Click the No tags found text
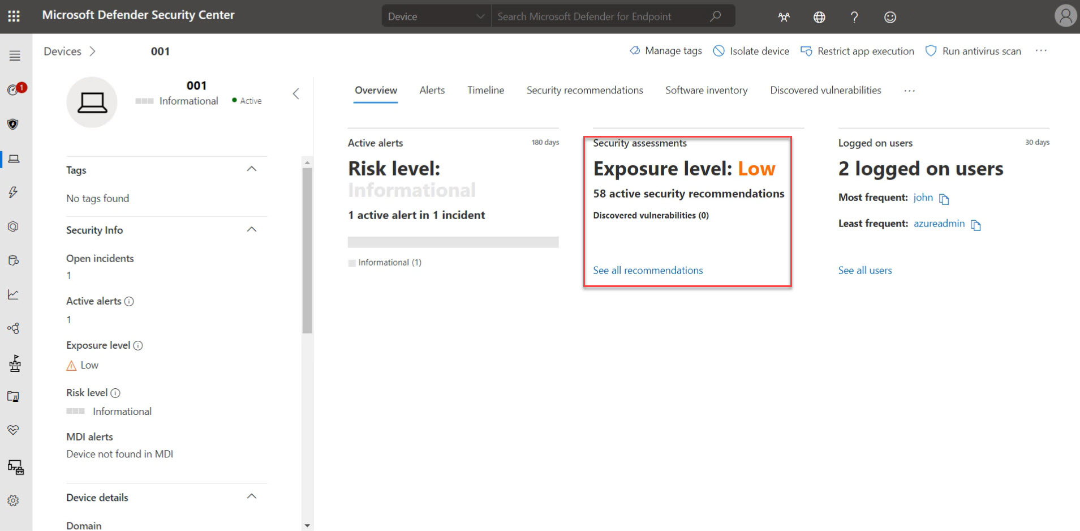Viewport: 1080px width, 531px height. (x=97, y=199)
